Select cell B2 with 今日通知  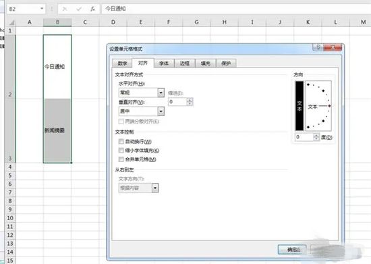point(57,67)
